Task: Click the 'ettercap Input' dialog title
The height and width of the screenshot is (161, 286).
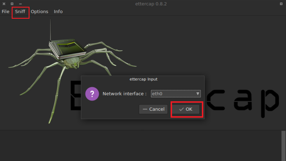Action: 143,79
